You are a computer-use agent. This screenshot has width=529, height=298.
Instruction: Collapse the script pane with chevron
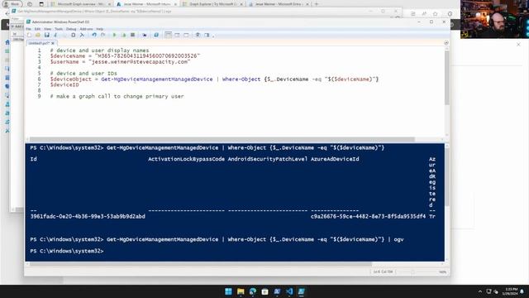(x=446, y=43)
